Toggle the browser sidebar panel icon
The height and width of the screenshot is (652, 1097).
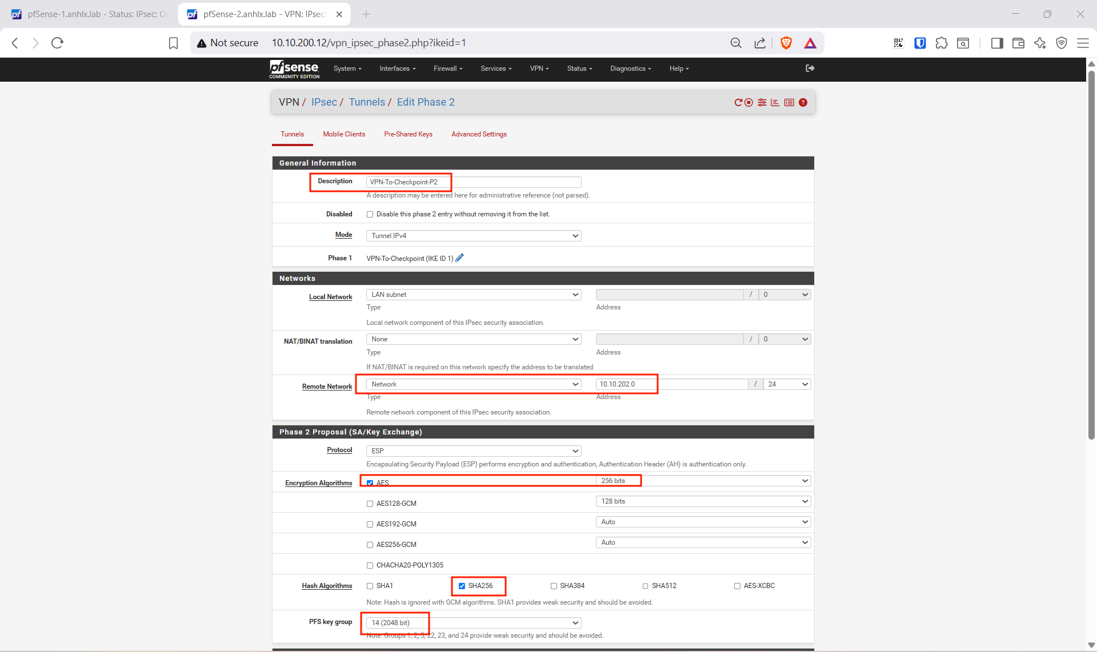coord(996,43)
